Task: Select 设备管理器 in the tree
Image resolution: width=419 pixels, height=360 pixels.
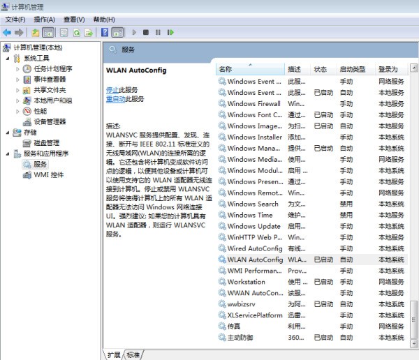Action: 50,122
